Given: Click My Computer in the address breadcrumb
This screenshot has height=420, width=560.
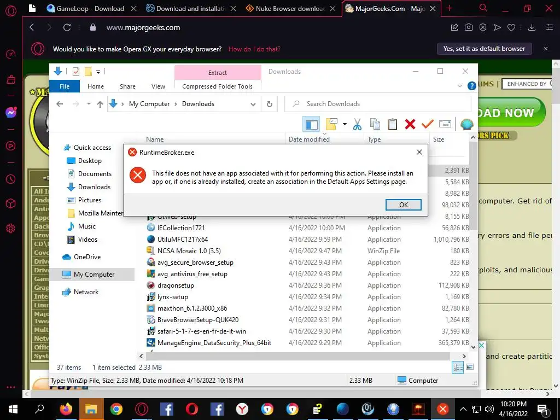Looking at the screenshot, I should click(x=149, y=104).
